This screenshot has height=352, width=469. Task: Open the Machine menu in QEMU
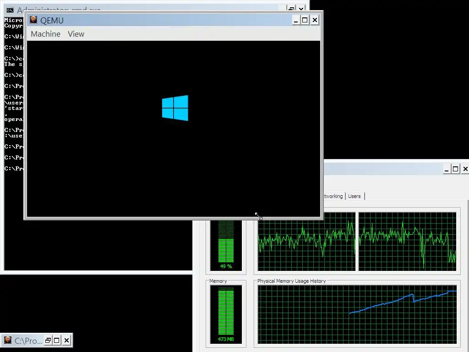click(x=45, y=34)
